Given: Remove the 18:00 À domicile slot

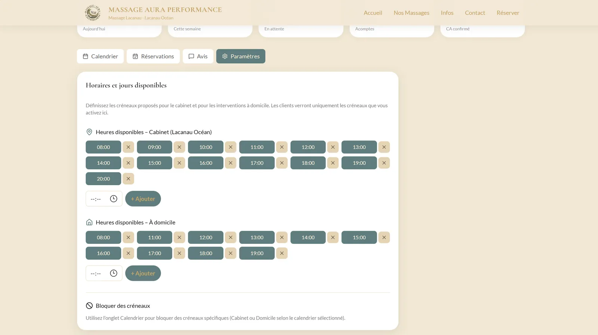Looking at the screenshot, I should [x=231, y=253].
